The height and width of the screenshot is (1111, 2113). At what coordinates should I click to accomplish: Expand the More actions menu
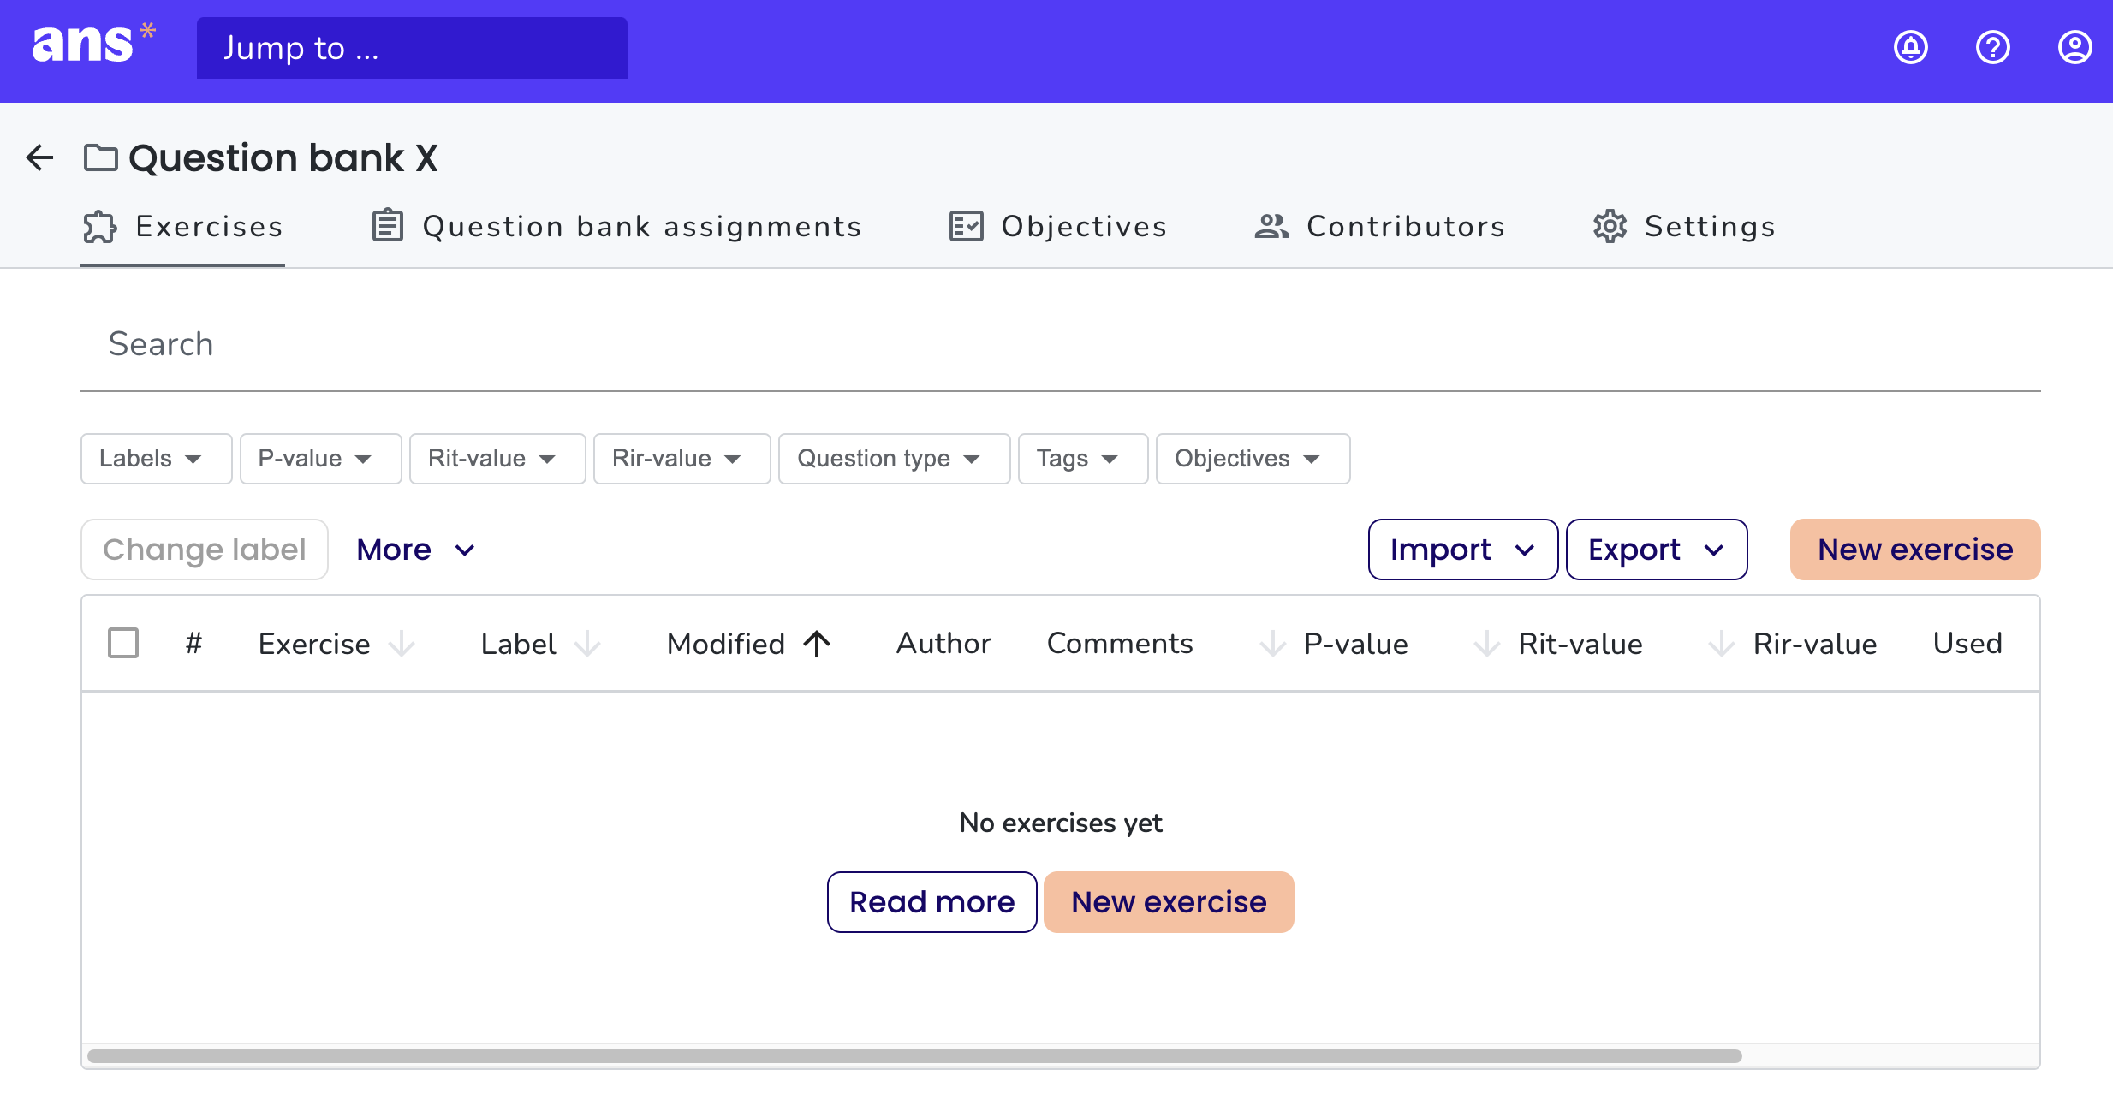[415, 550]
